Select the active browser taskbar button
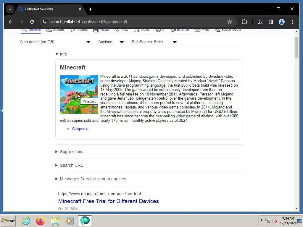Screen dimensions: 303x227 pos(85,220)
